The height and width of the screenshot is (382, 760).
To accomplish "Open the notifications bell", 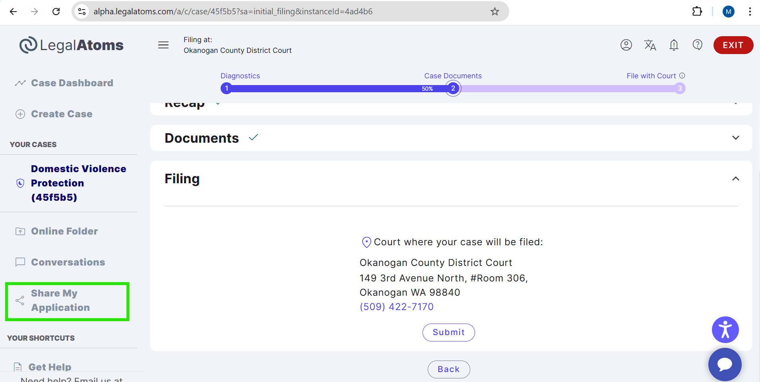I will pos(674,45).
